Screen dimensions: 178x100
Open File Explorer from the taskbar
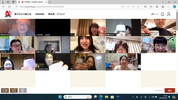click(x=107, y=97)
